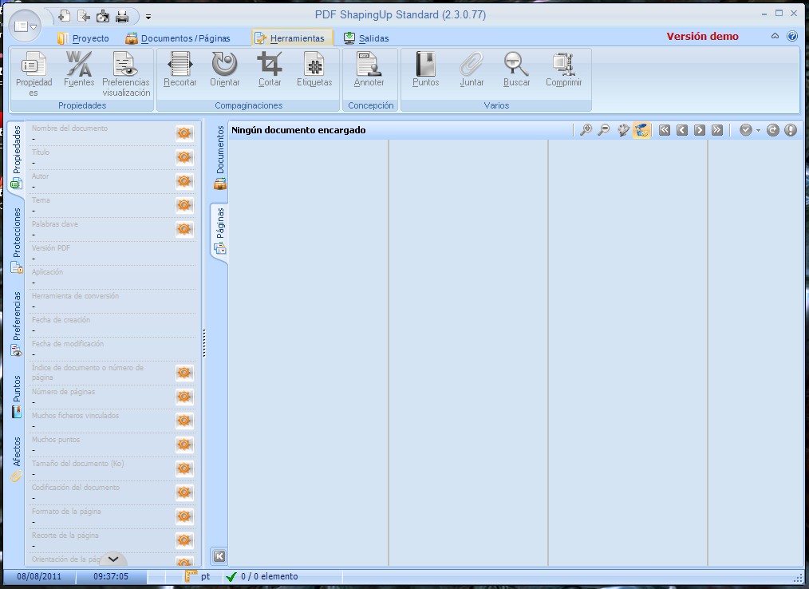
Task: Click the gear button beside Título
Action: pos(184,157)
